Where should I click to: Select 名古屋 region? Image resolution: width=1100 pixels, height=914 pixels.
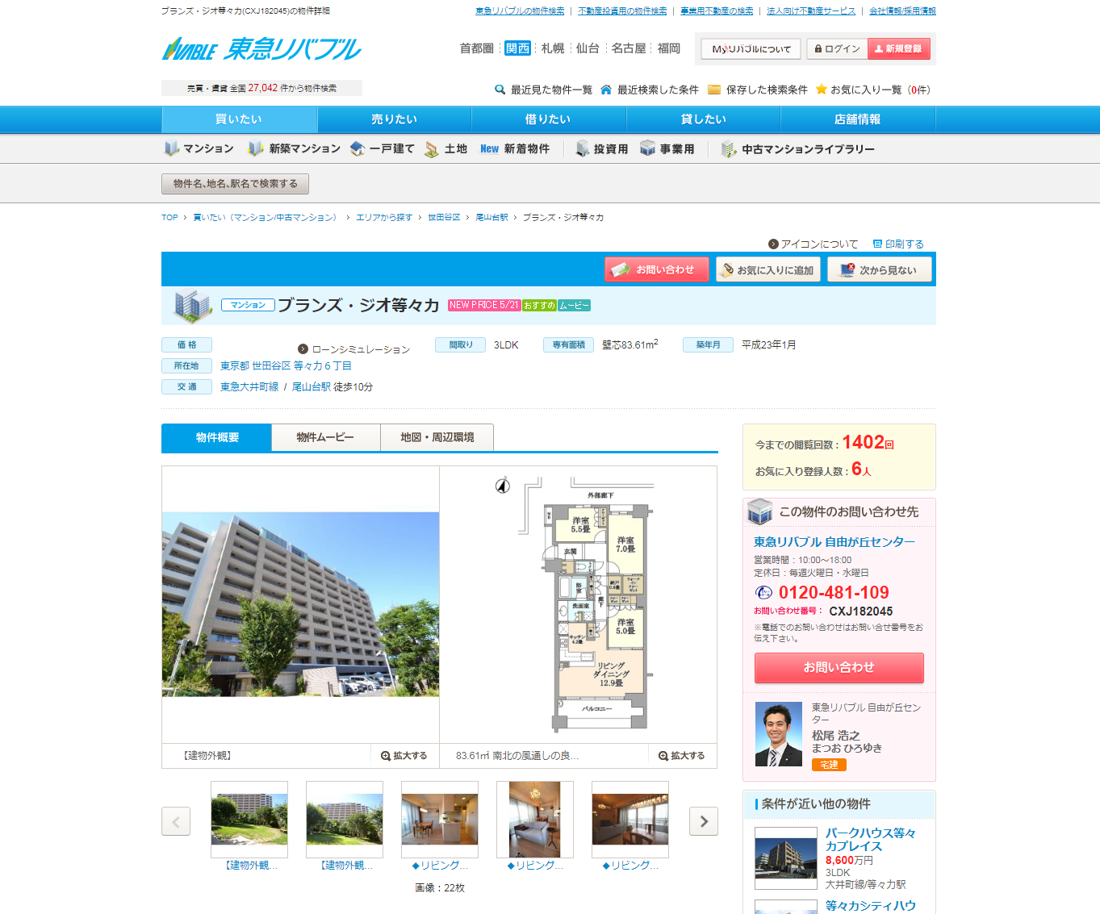pyautogui.click(x=629, y=48)
